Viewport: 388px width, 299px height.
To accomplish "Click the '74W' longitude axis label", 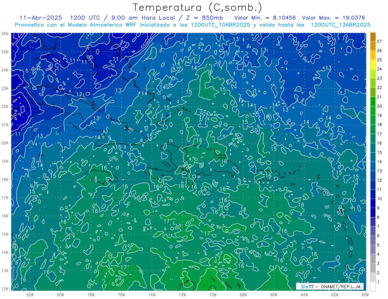I will 152,294.
